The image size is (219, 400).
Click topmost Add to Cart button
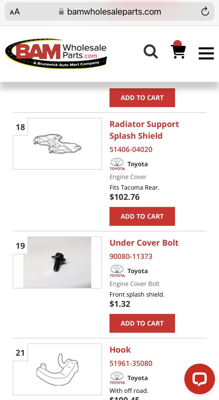pos(142,97)
